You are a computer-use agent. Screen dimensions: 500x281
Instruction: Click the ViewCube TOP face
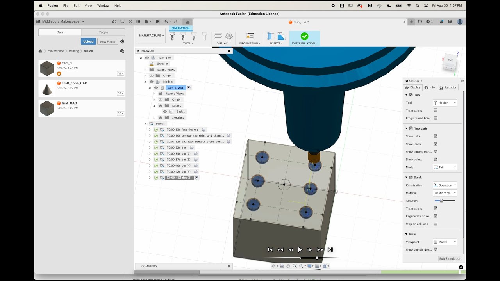(x=450, y=60)
